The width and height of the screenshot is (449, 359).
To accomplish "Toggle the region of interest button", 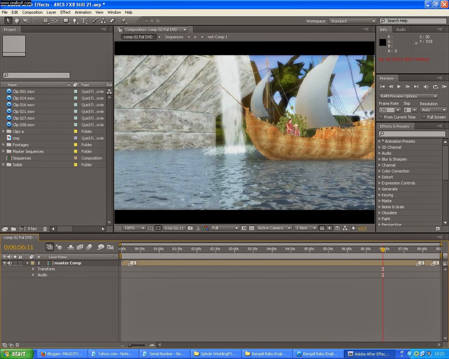I will 244,228.
